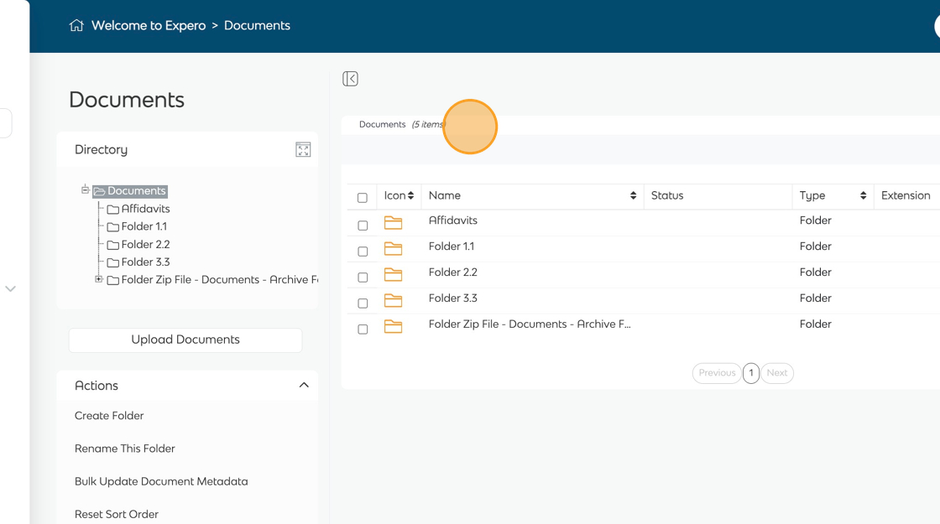Check the box for the Affidavits row
Image resolution: width=940 pixels, height=524 pixels.
coord(363,226)
